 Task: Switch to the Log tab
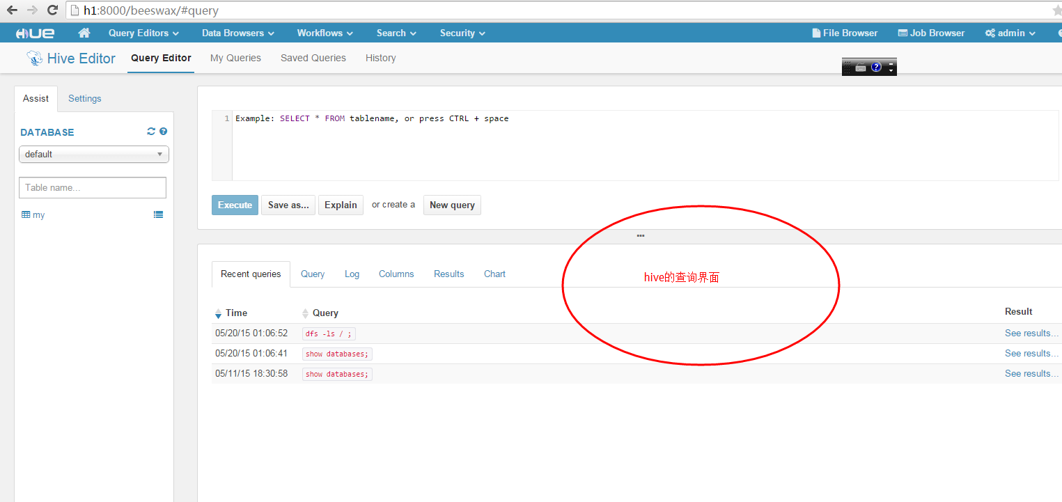[x=352, y=274]
